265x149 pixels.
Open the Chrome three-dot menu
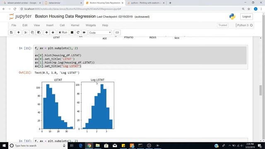(x=261, y=9)
